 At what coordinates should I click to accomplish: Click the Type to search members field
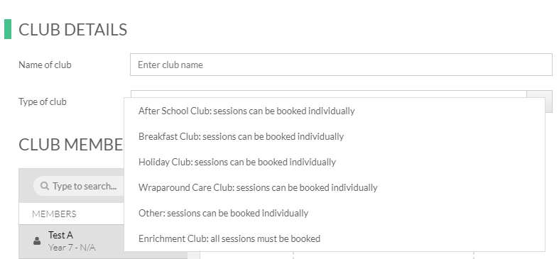pyautogui.click(x=79, y=186)
